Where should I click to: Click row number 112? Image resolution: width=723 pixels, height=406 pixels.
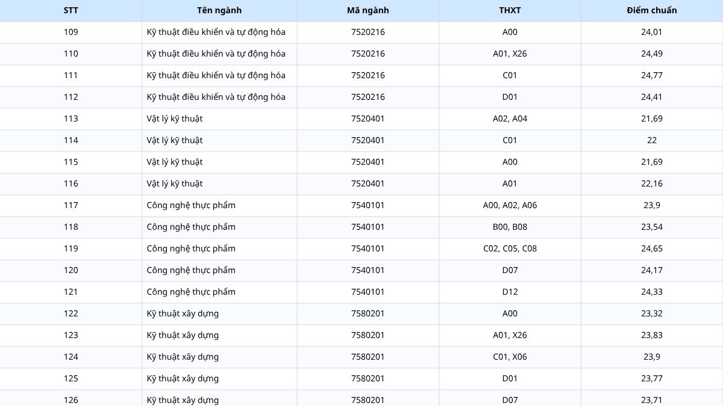pos(71,97)
